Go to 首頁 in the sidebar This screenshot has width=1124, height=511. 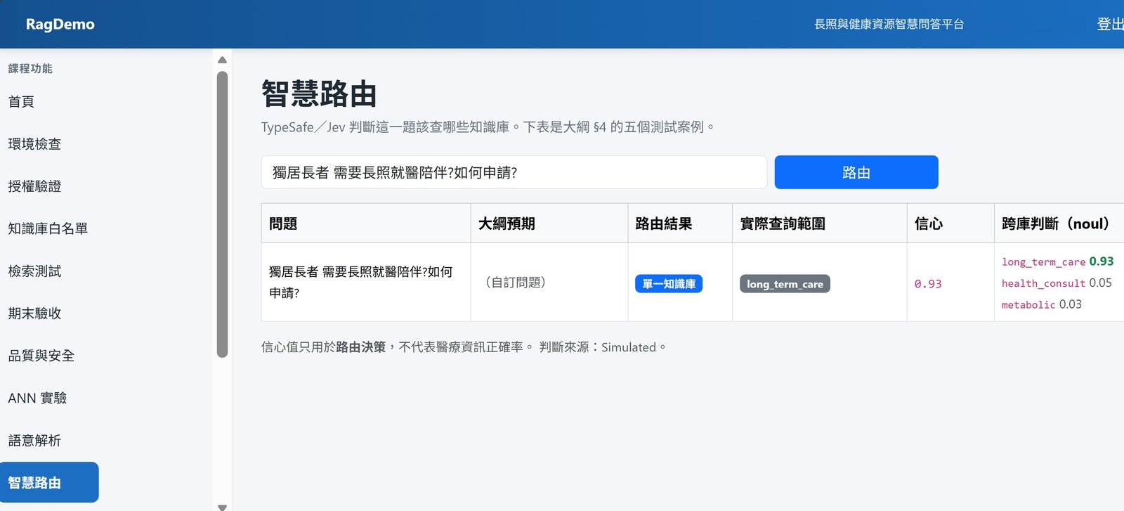(x=21, y=101)
